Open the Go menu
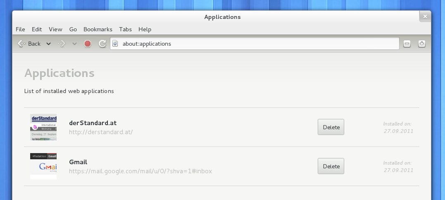 pos(73,29)
